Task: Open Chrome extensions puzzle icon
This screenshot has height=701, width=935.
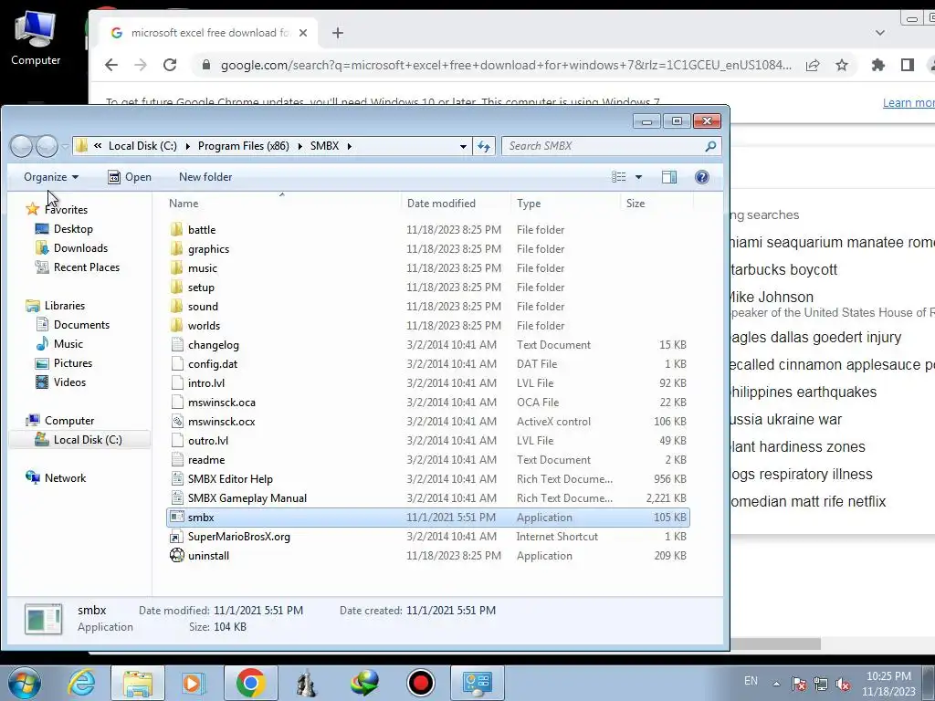Action: [877, 65]
